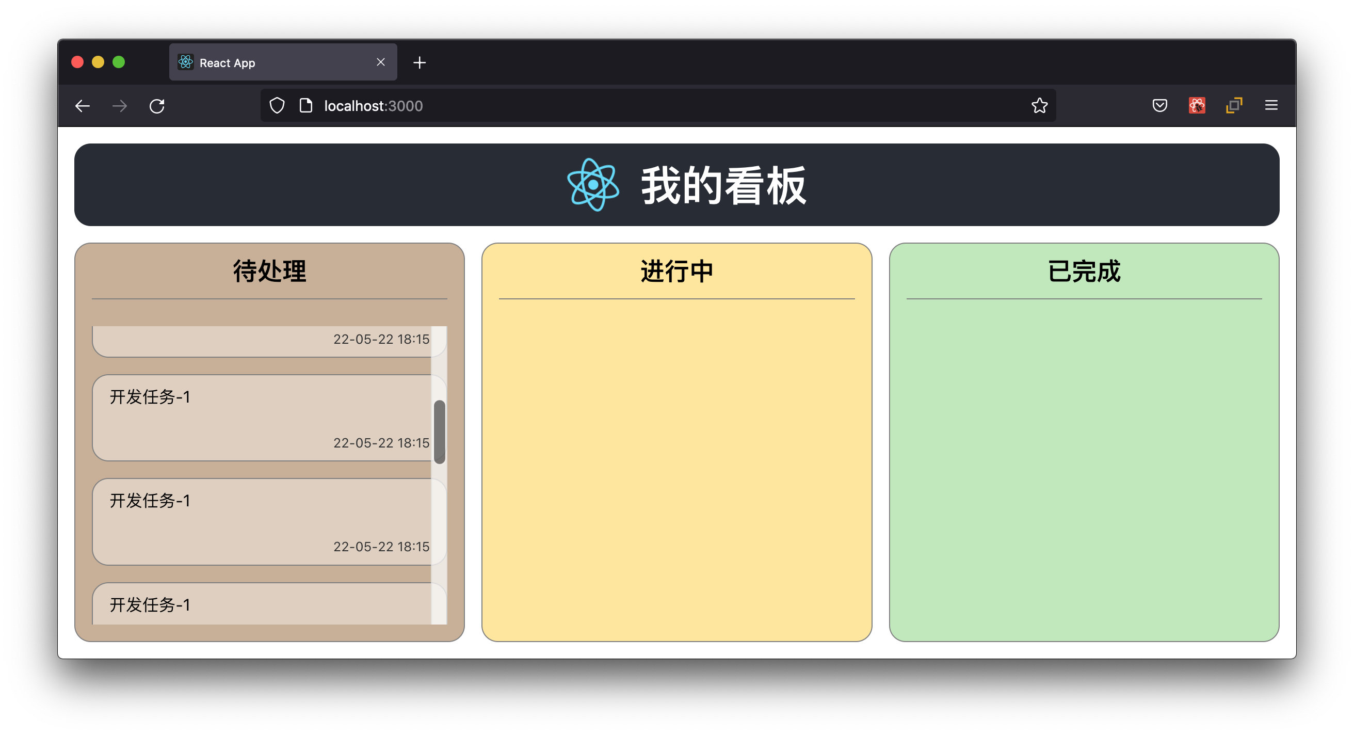Click the browser forward arrow

click(x=119, y=106)
